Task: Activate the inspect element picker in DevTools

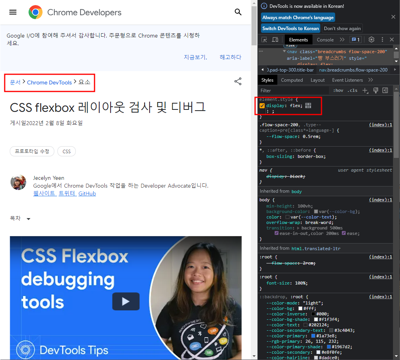Action: (264, 39)
